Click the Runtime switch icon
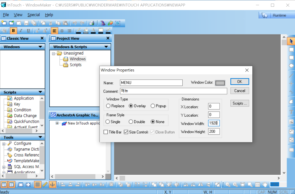Viewport: 295px width, 194px height. click(265, 15)
